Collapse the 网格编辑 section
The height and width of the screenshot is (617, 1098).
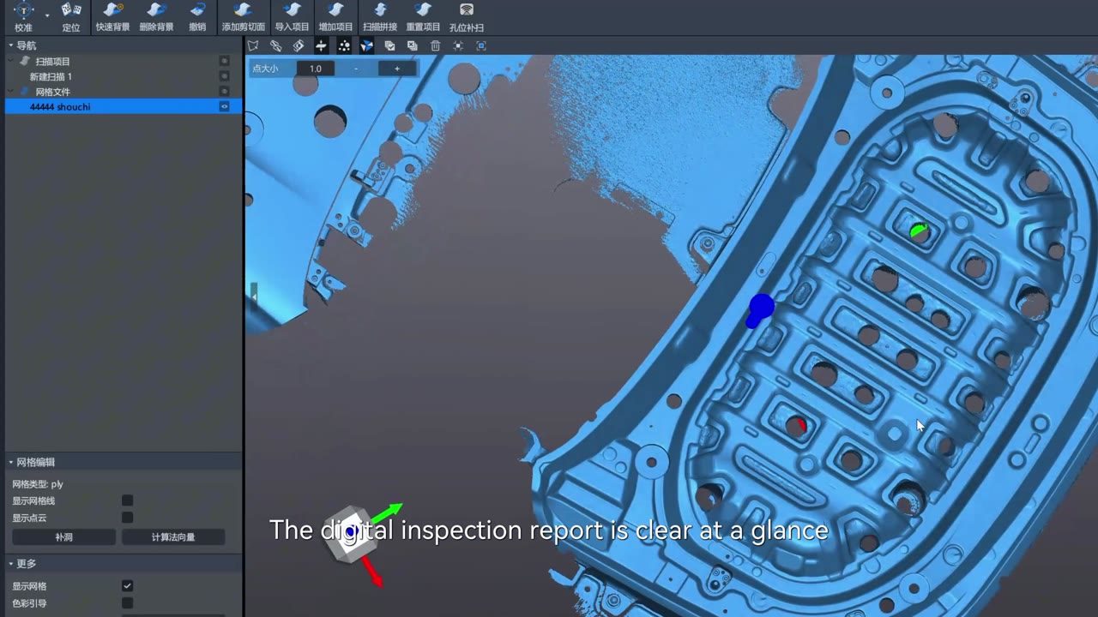tap(11, 462)
